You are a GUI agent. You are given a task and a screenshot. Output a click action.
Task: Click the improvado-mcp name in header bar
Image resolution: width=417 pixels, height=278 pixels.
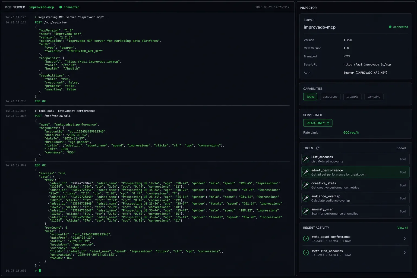click(x=42, y=7)
